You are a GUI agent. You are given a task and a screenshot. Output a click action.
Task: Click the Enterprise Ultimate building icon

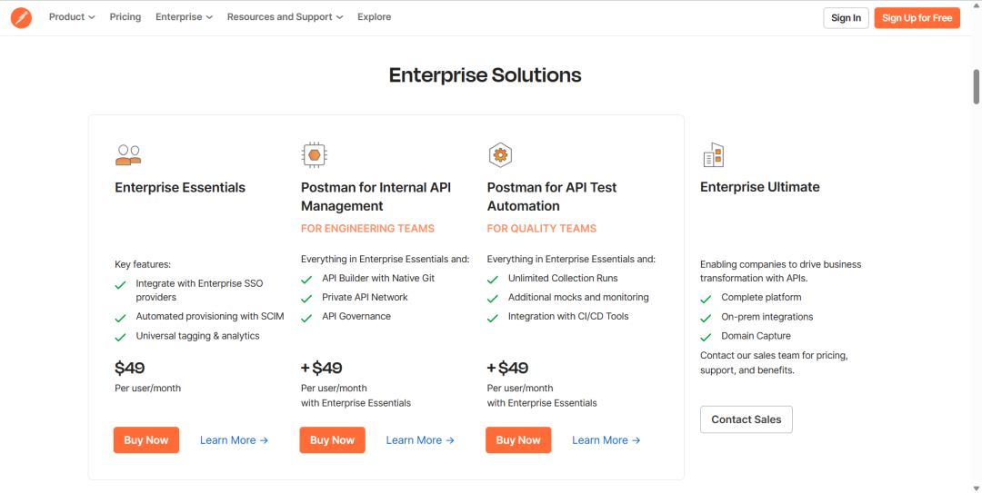pyautogui.click(x=713, y=155)
